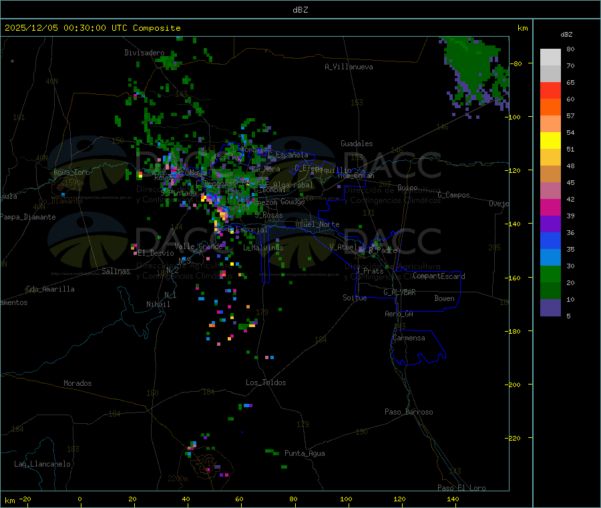Click the Punta_Agua location label
601x508 pixels.
point(305,453)
